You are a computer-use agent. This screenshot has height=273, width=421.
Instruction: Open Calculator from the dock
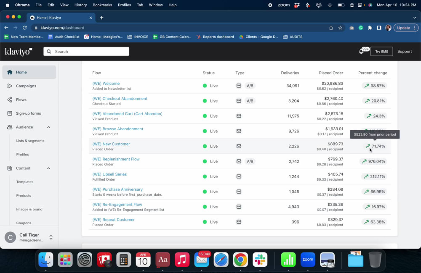[x=123, y=260]
